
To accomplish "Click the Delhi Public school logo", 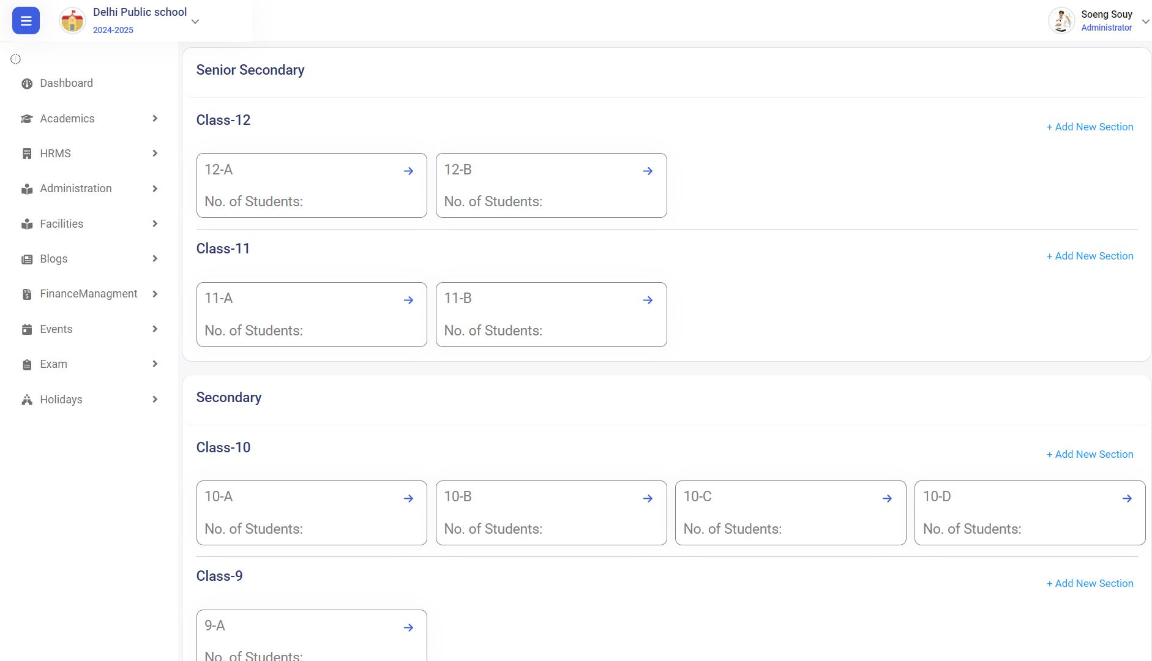I will tap(72, 21).
